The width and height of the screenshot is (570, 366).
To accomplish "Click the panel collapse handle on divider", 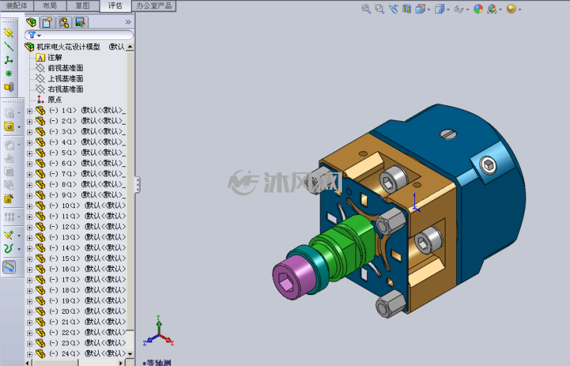I will [x=138, y=185].
